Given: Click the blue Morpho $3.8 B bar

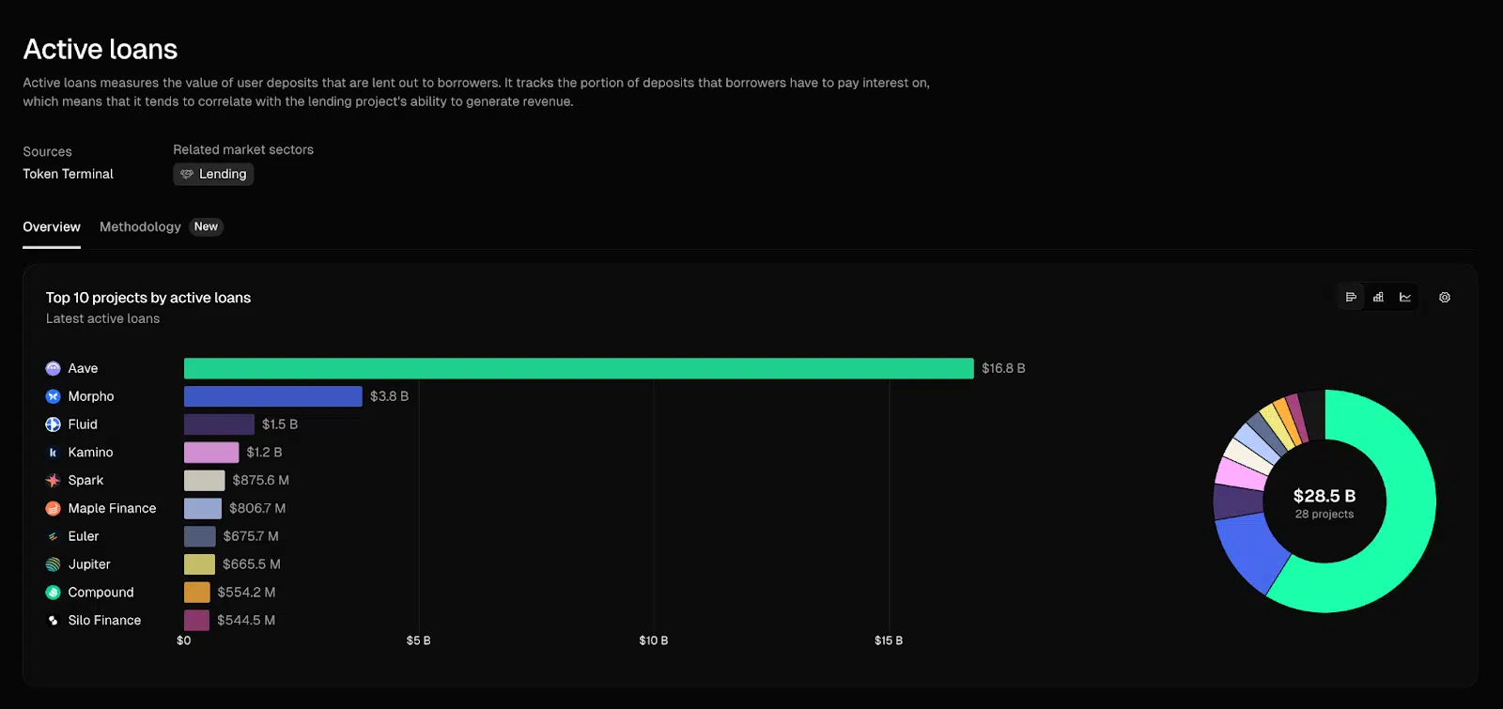Looking at the screenshot, I should tap(272, 396).
